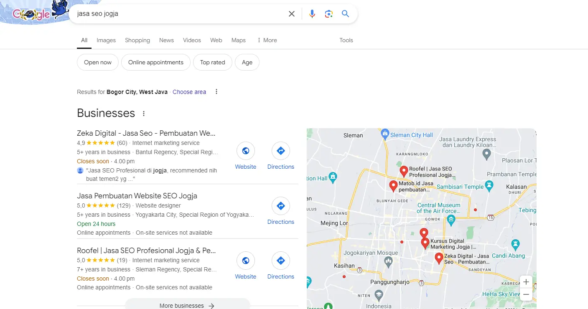Click Directions label under Roofel listing
The width and height of the screenshot is (588, 309).
pyautogui.click(x=281, y=276)
